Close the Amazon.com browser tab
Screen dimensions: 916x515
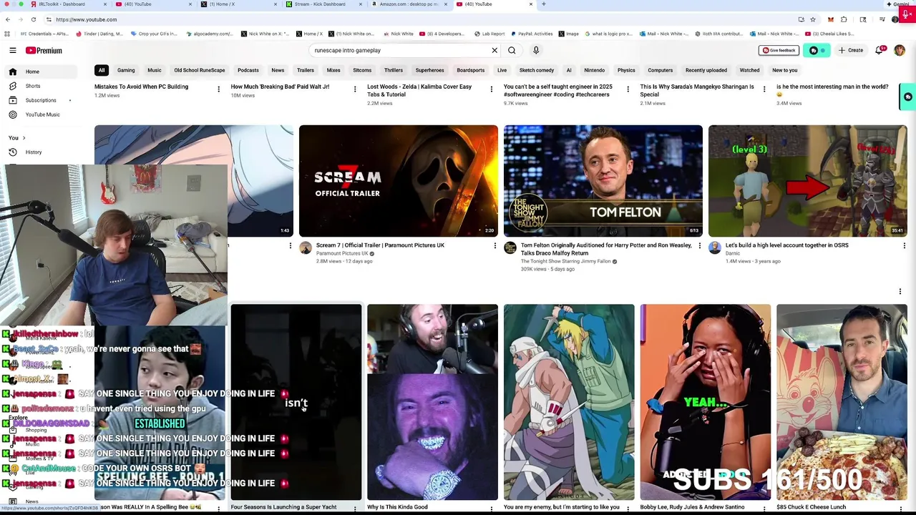[444, 4]
